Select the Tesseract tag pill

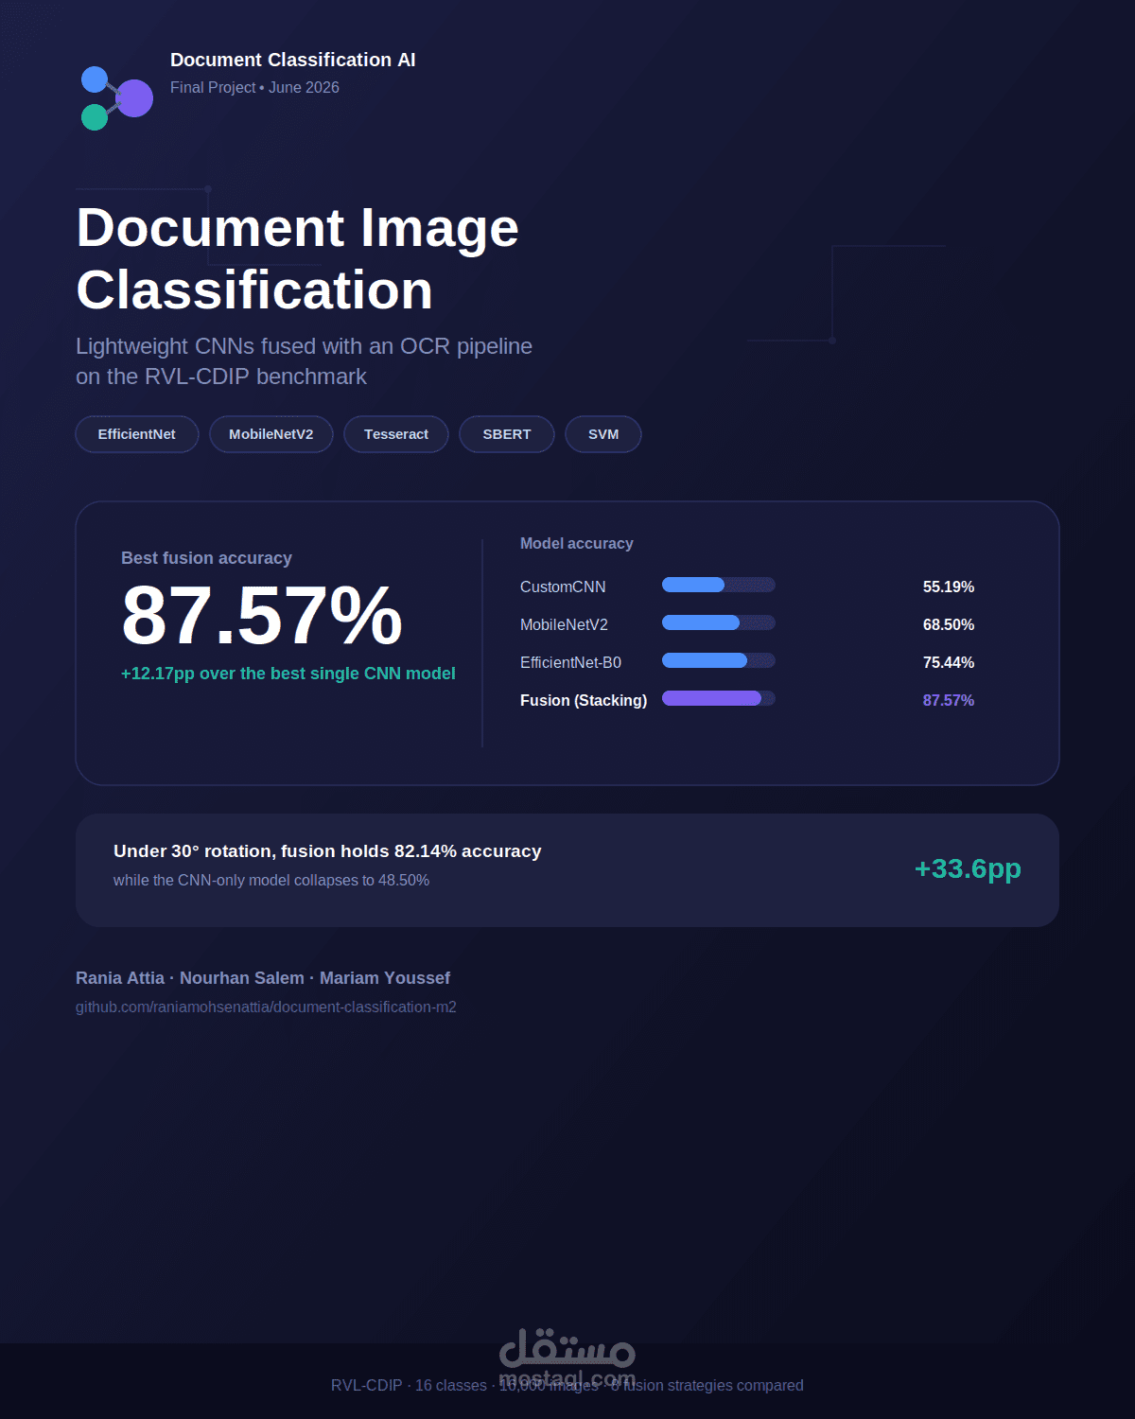point(396,434)
